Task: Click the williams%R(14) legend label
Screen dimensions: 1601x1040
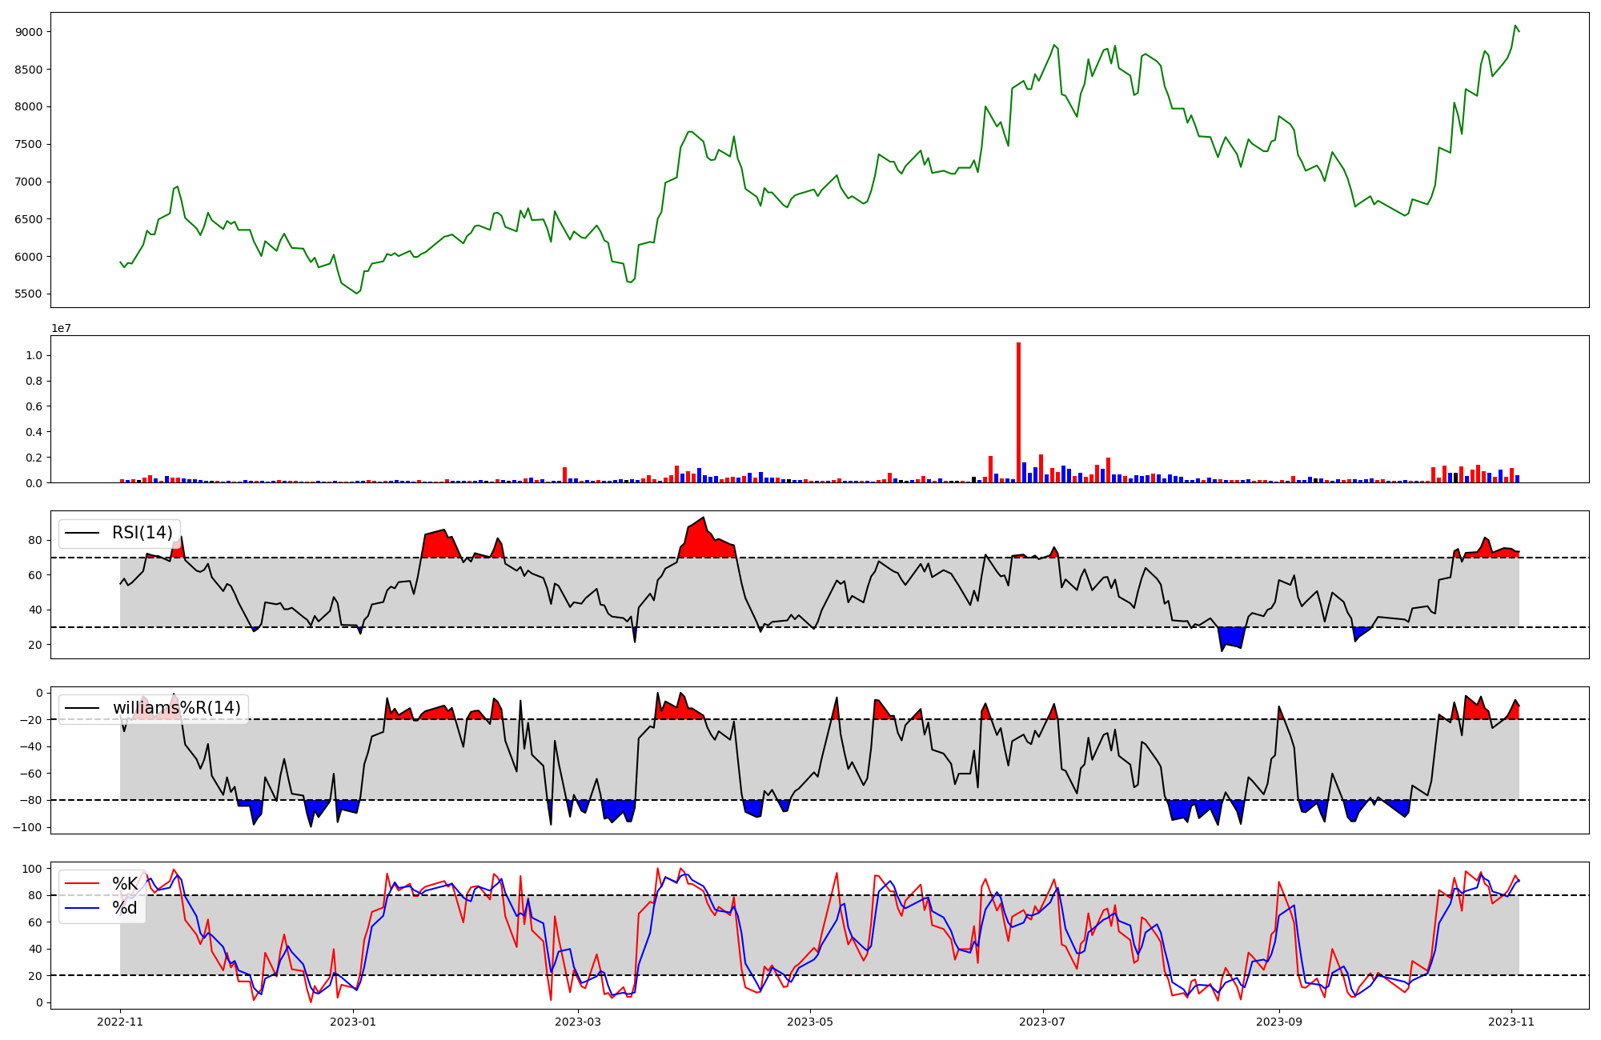Action: pyautogui.click(x=176, y=708)
